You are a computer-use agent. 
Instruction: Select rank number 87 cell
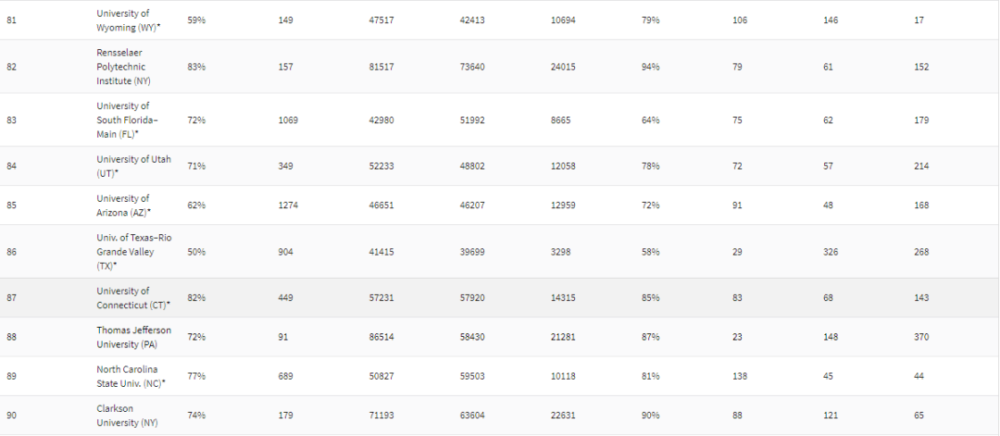click(11, 297)
